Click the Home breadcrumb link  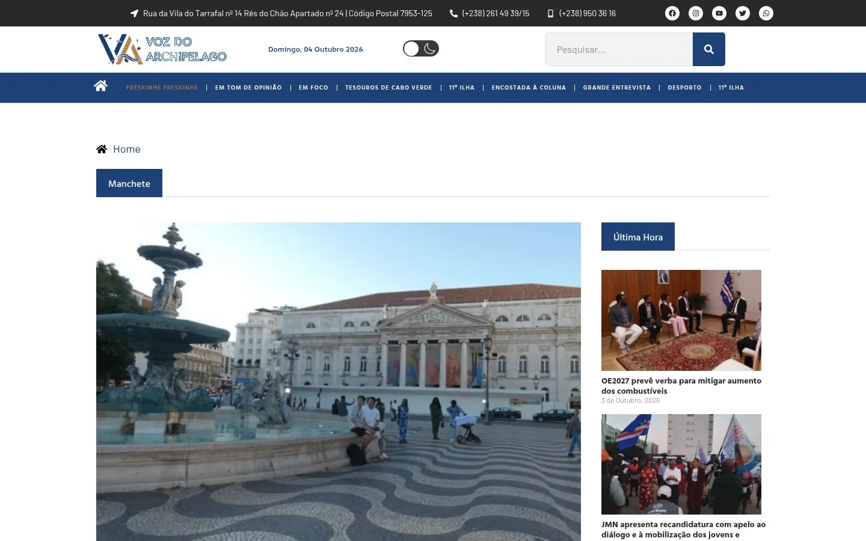(x=127, y=149)
